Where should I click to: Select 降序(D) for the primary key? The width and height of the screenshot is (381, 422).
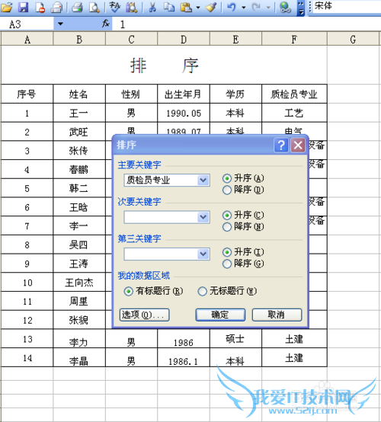pos(227,190)
